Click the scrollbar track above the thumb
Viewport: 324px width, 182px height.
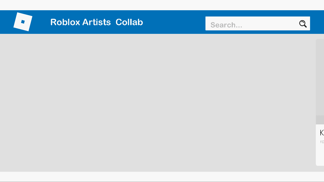(319, 77)
